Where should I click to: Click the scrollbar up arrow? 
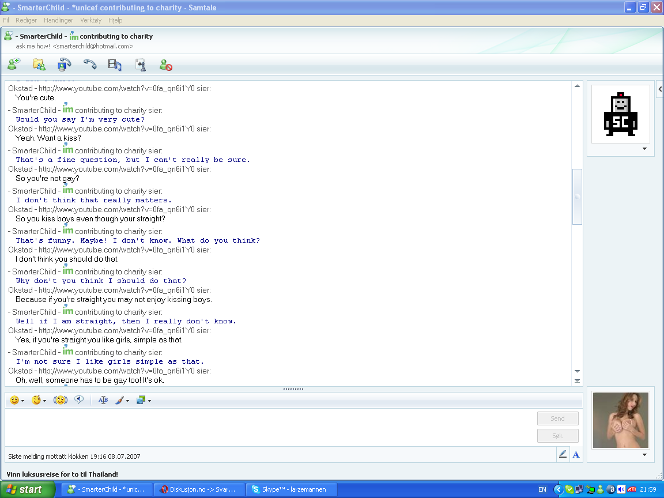[577, 86]
